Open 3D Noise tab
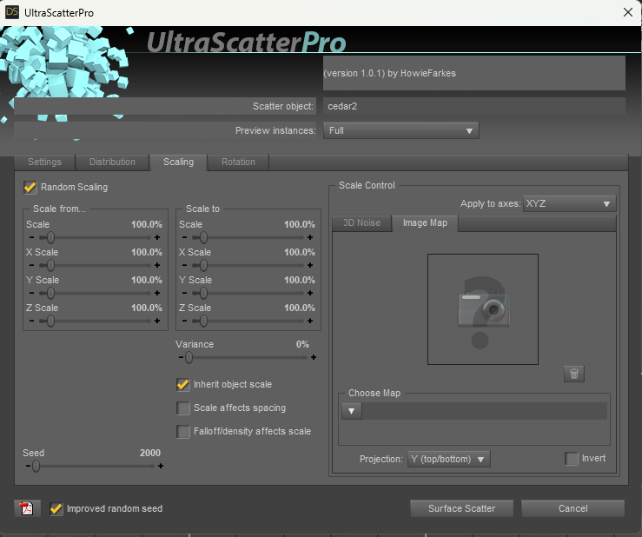Viewport: 642px width, 537px height. (361, 222)
